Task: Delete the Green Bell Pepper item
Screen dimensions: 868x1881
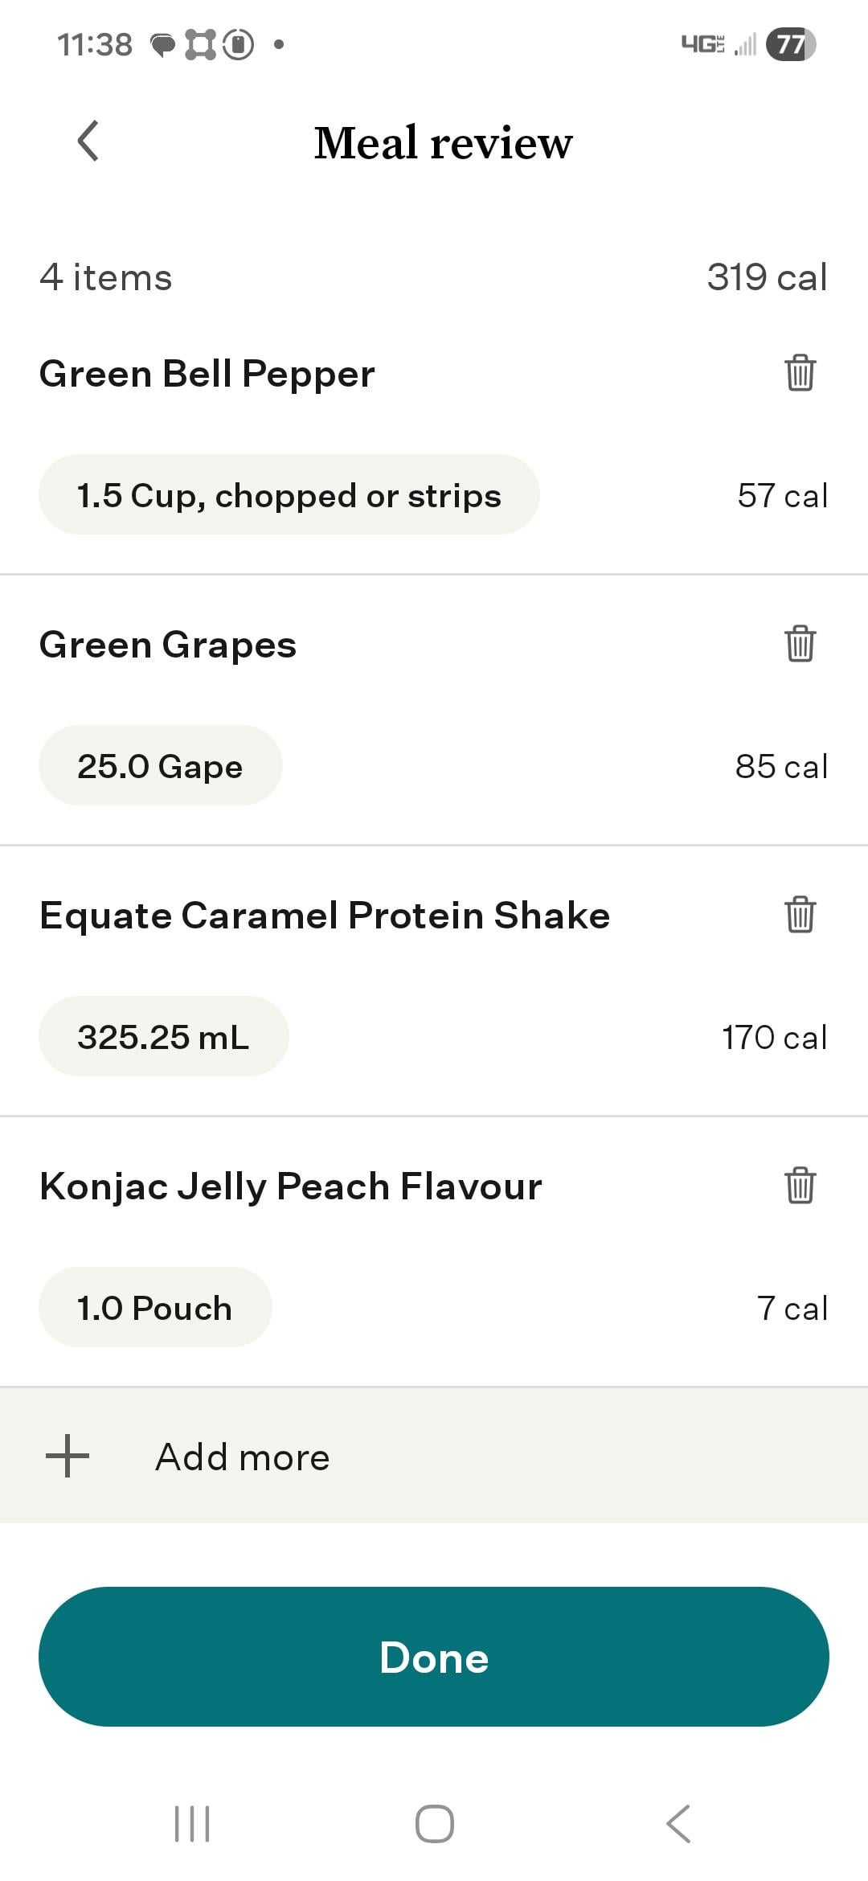Action: click(x=800, y=373)
